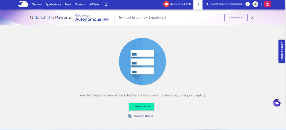Image resolution: width=286 pixels, height=130 pixels.
Task: Go to the Applications tab
Action: 53,4
